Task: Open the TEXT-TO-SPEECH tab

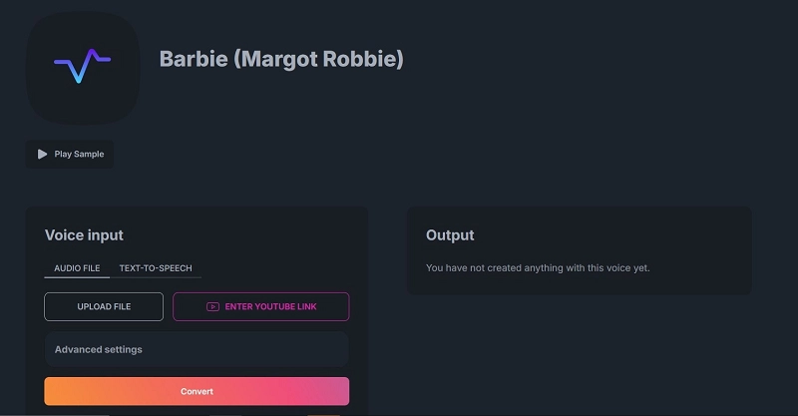Action: (x=156, y=268)
